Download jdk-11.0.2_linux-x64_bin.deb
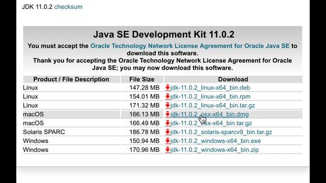 pyautogui.click(x=210, y=88)
